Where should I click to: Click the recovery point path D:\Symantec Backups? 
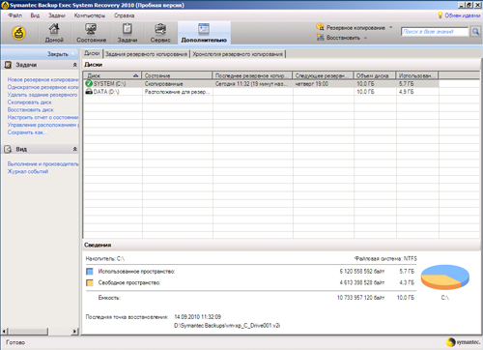pyautogui.click(x=227, y=326)
